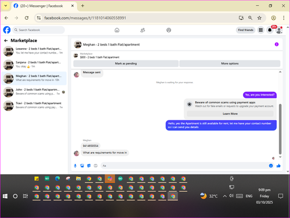
Task: Click the zoom magnifier icon in address bar
Action: 250,18
